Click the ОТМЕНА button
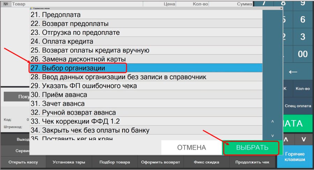 coord(192,148)
